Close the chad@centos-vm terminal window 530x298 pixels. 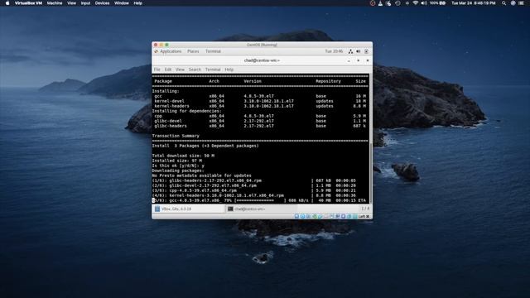tap(368, 60)
